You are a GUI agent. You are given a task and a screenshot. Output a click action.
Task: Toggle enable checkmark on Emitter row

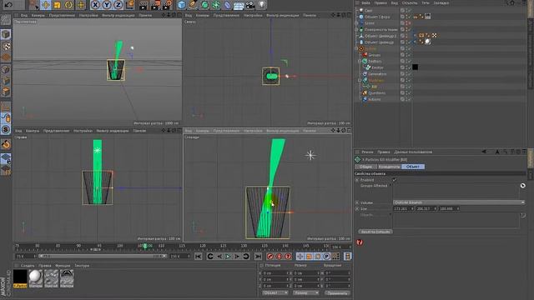410,67
